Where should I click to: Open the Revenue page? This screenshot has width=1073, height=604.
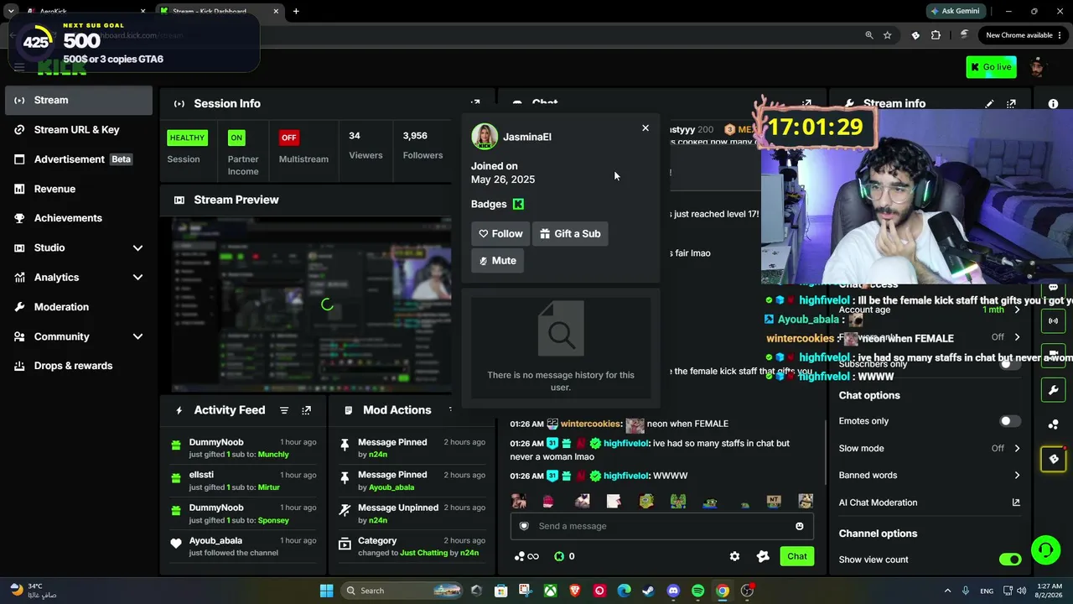coord(78,189)
